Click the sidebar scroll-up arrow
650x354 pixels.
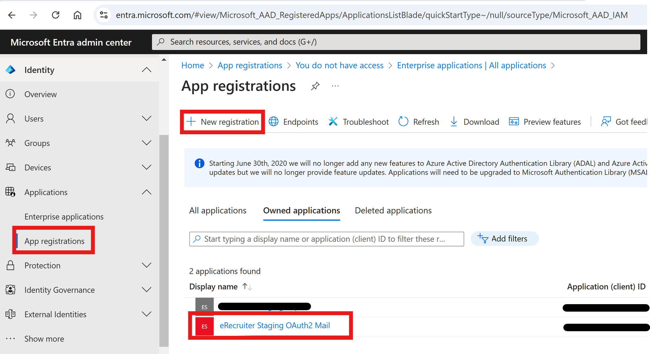[164, 59]
